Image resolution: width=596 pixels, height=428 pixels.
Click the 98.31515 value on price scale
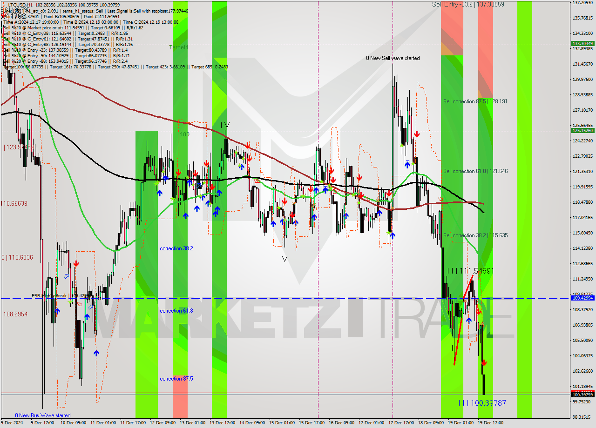582,417
